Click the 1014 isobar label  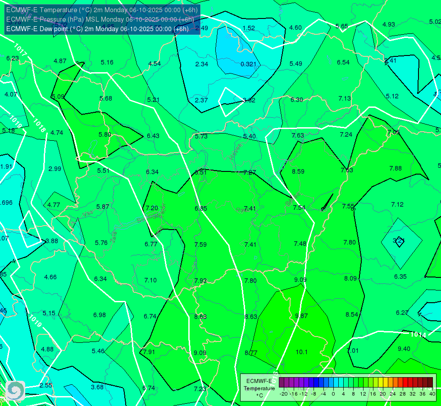coord(418,334)
